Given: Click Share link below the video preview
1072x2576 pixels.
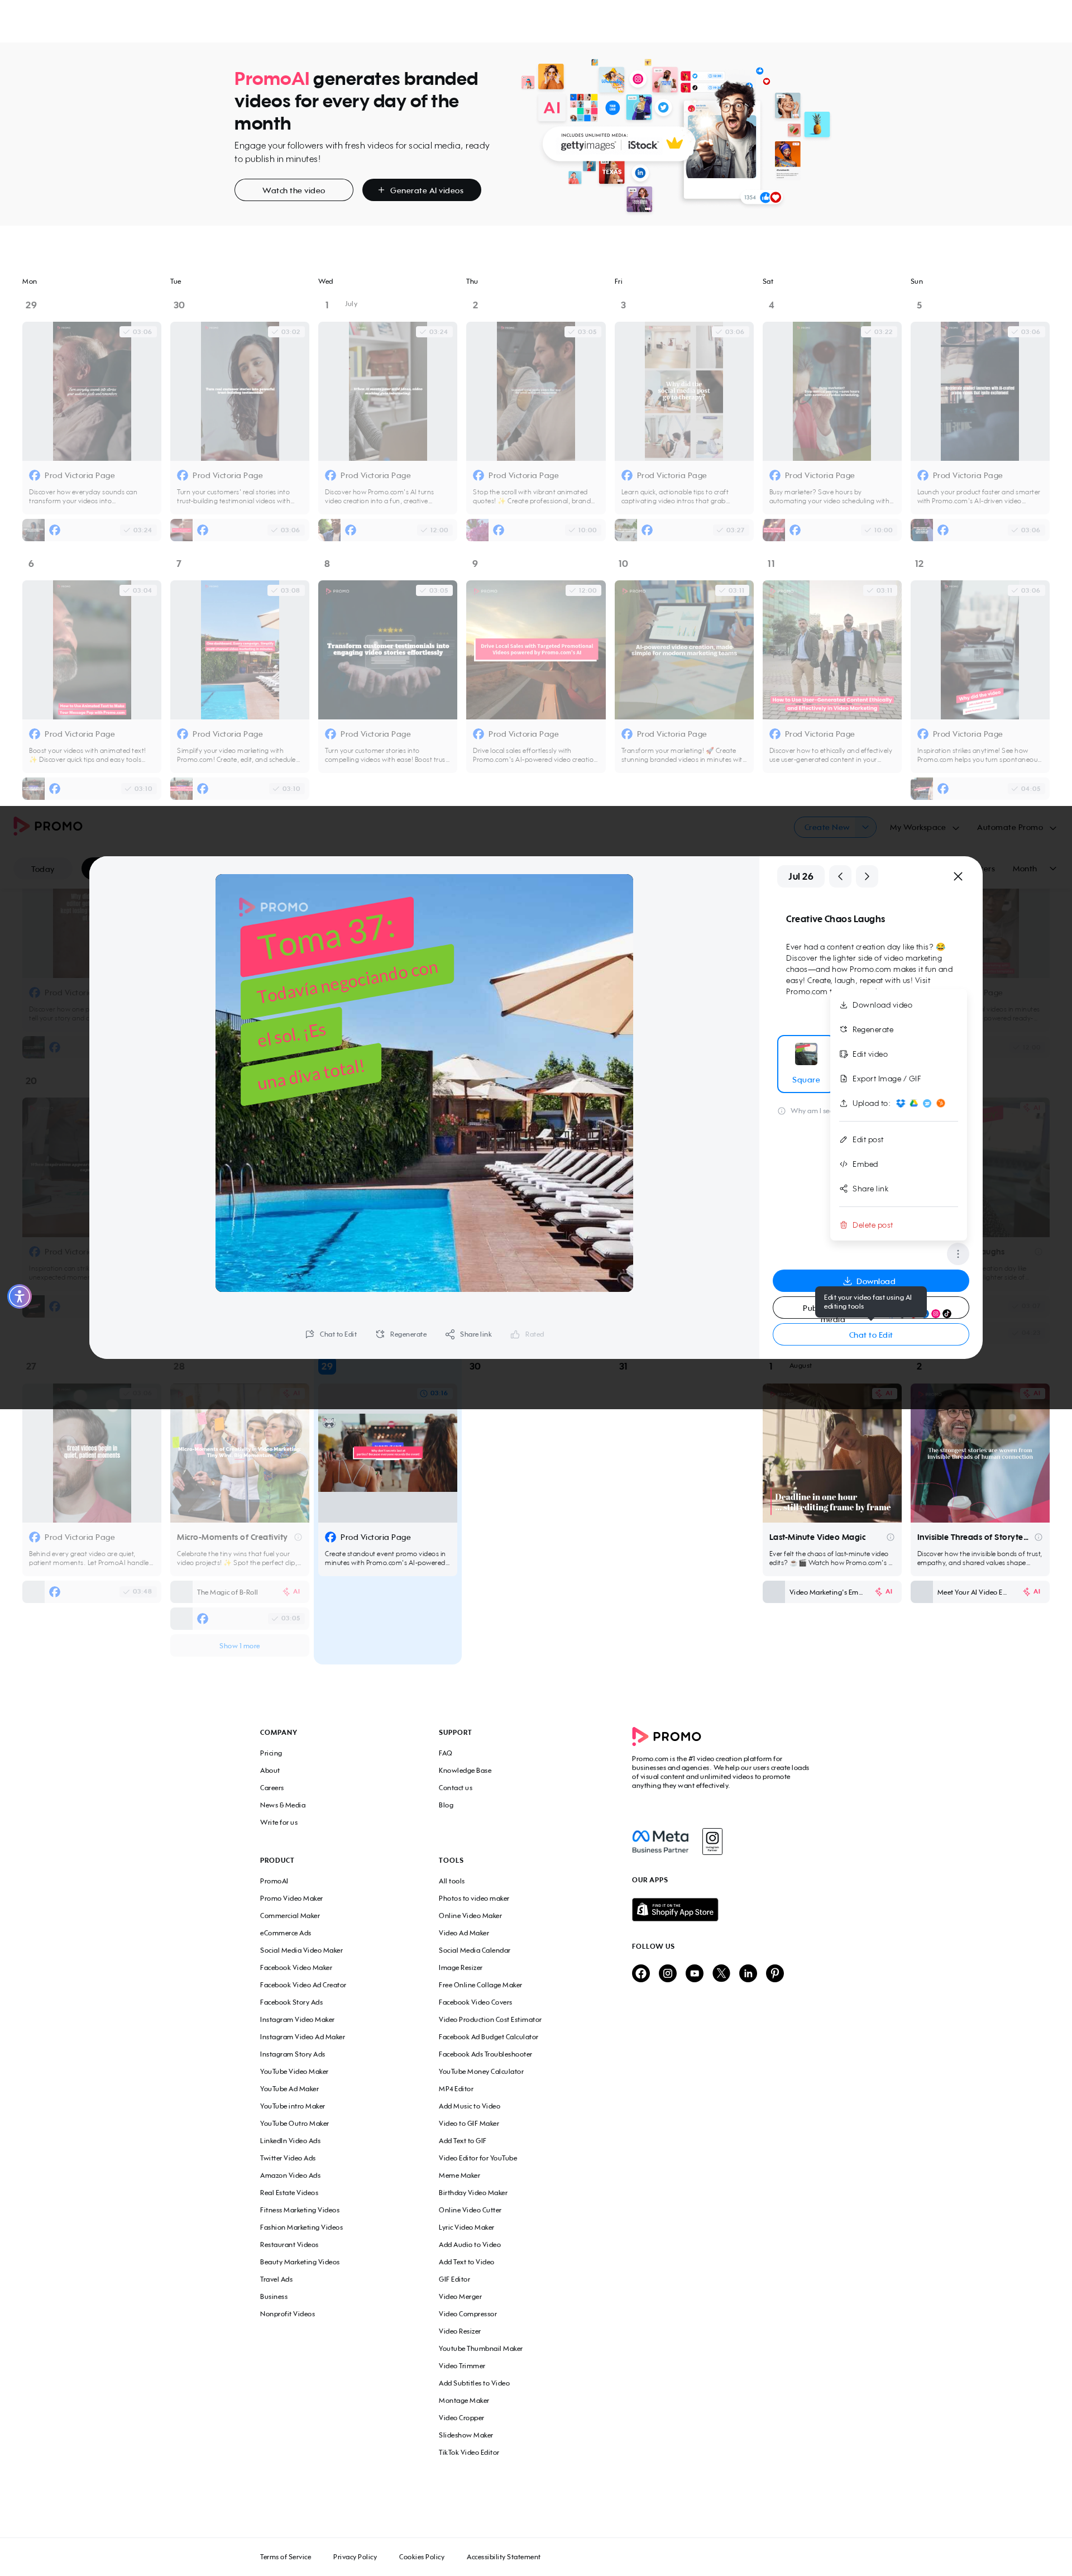Looking at the screenshot, I should (x=468, y=1334).
